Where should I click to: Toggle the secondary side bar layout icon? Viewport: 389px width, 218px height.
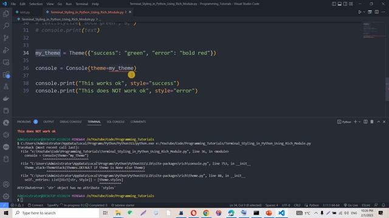point(345,4)
